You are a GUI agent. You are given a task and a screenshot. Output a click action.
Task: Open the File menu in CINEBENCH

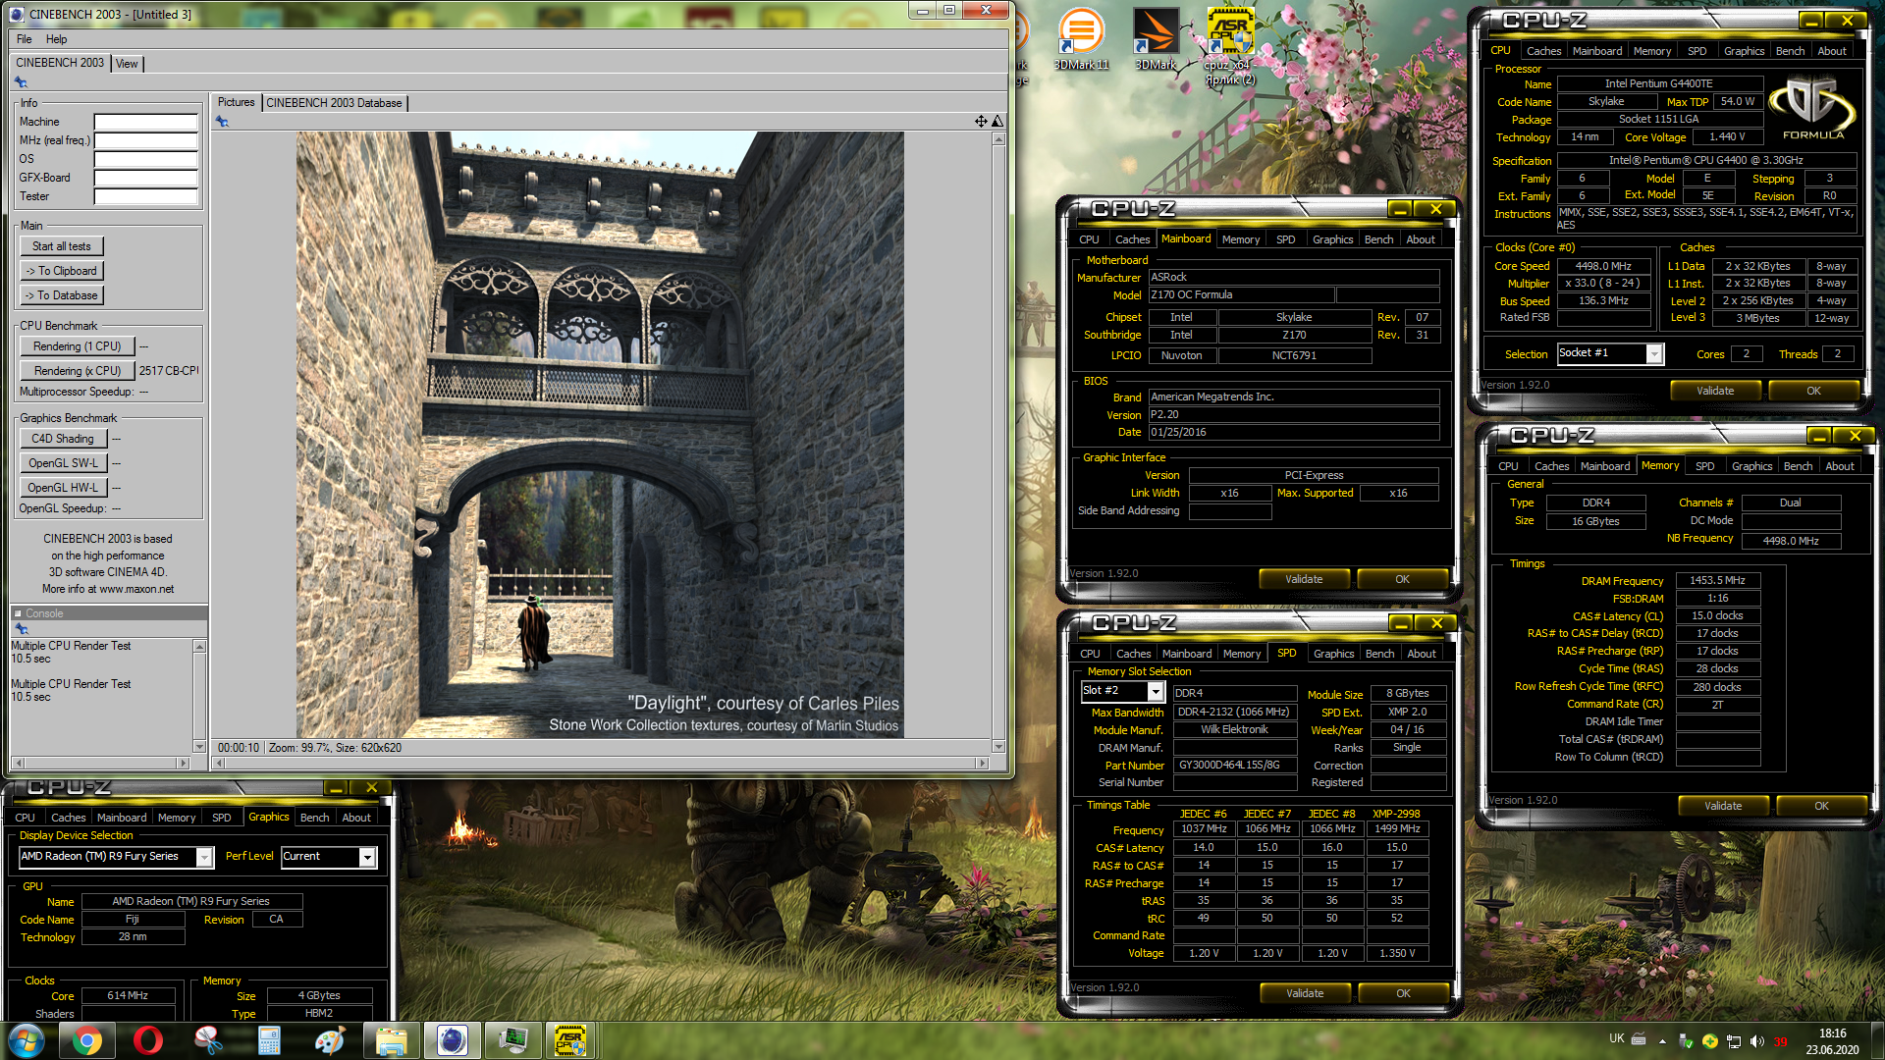coord(25,39)
